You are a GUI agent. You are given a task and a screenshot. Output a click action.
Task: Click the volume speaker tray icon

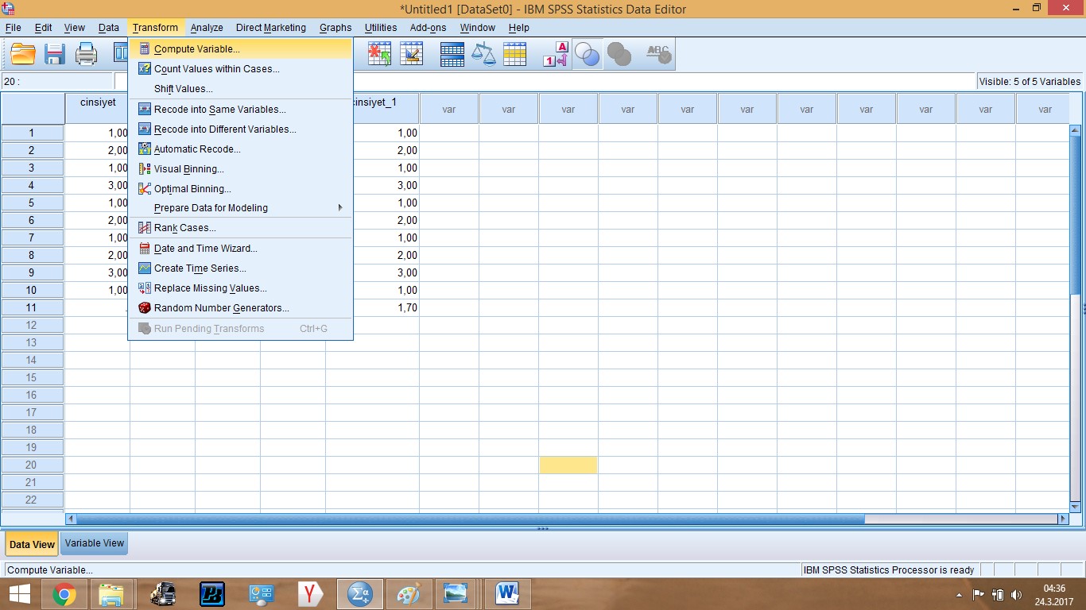pyautogui.click(x=1016, y=594)
